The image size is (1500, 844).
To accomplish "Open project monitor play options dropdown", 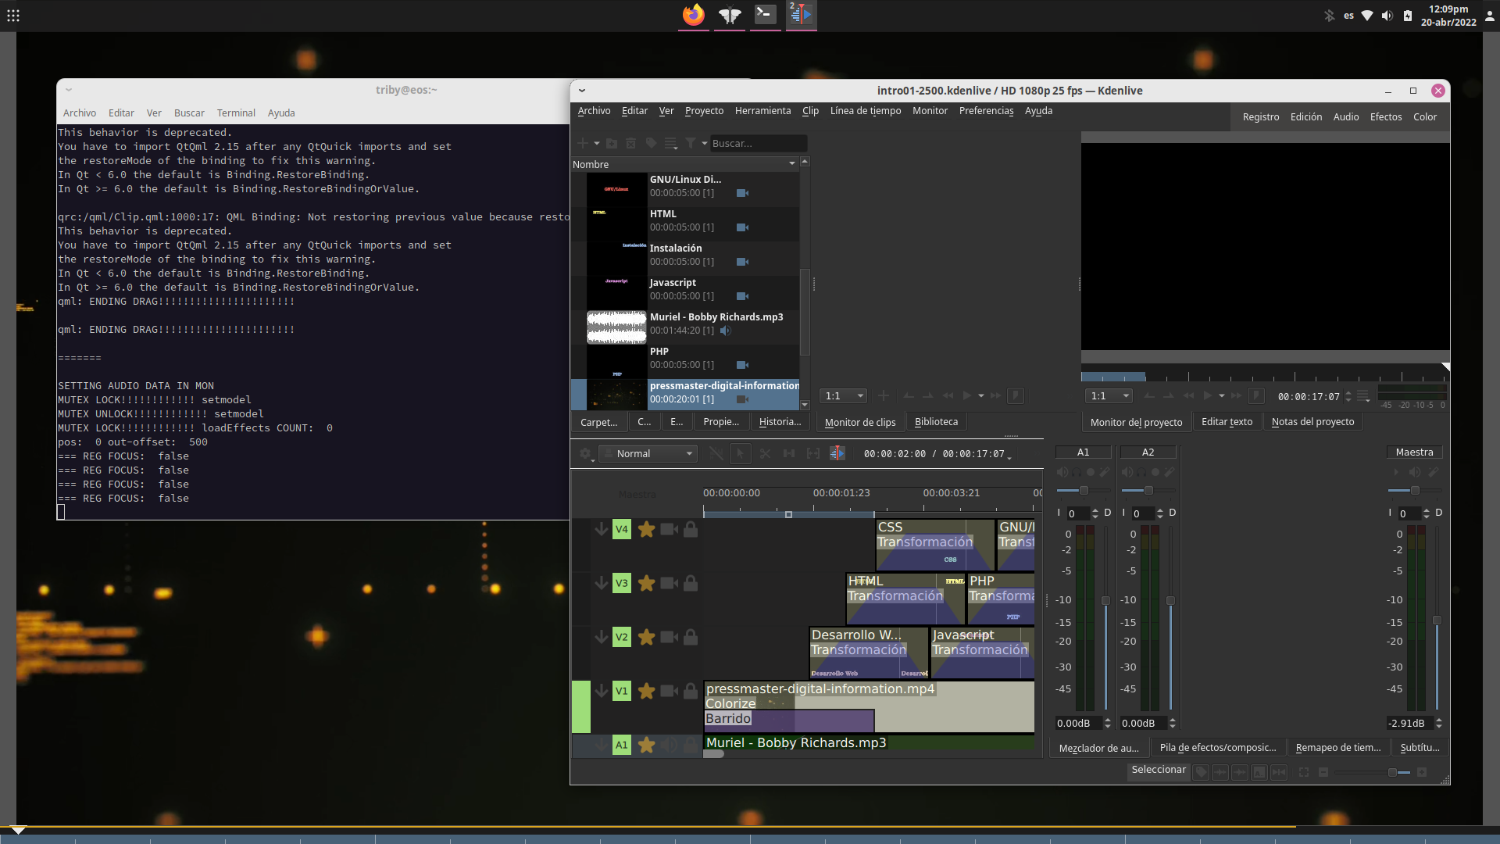I will tap(1222, 396).
